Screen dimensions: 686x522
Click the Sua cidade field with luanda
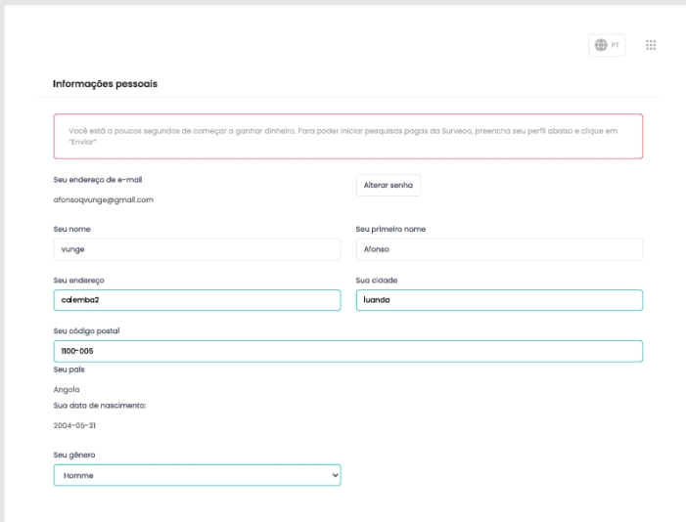click(x=498, y=300)
